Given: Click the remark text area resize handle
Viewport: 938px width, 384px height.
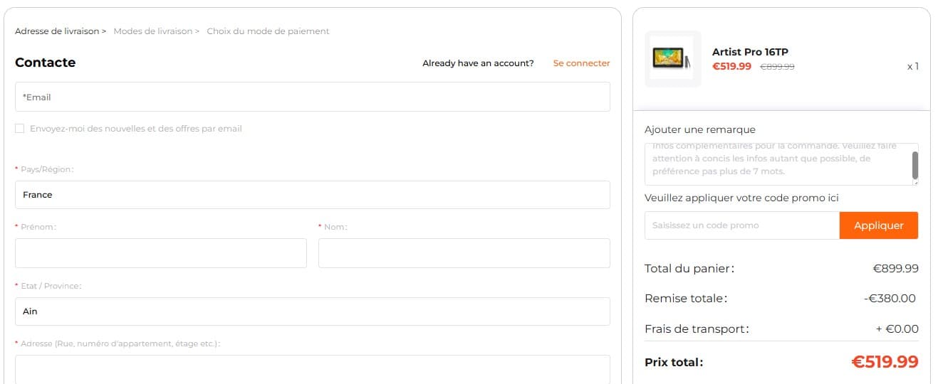Looking at the screenshot, I should click(x=914, y=182).
